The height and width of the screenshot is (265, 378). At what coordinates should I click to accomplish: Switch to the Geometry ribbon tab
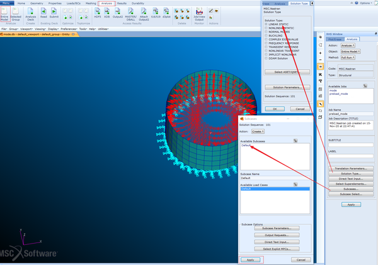37,3
